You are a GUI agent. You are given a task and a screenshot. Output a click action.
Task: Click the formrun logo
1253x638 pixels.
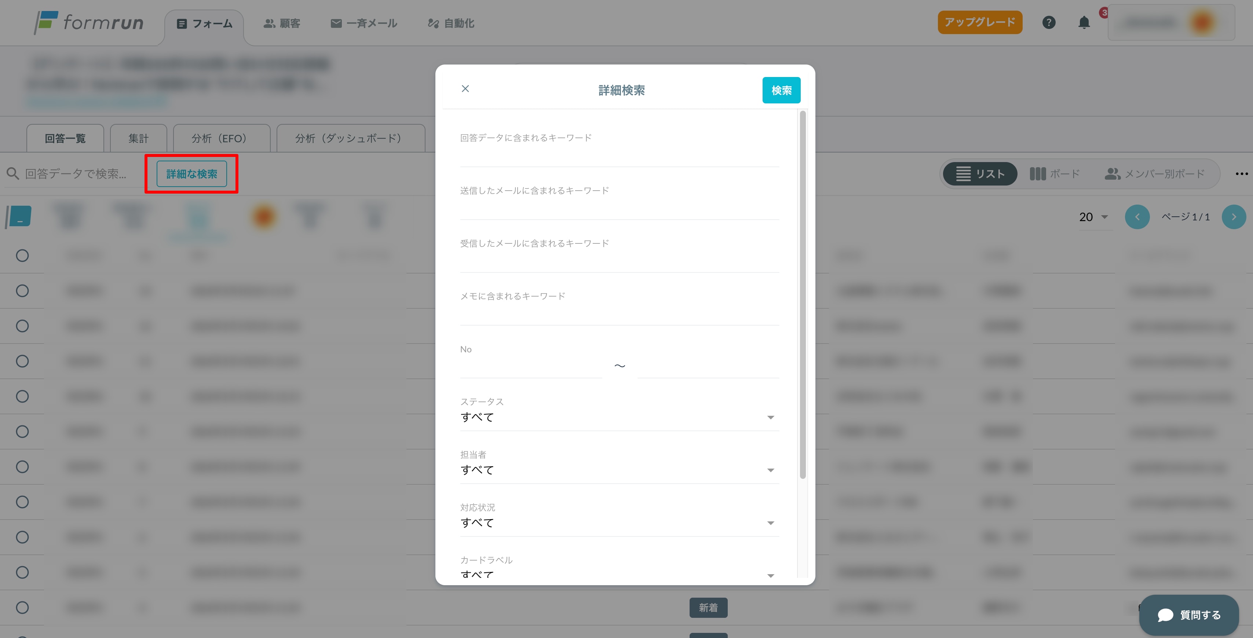[x=89, y=22]
